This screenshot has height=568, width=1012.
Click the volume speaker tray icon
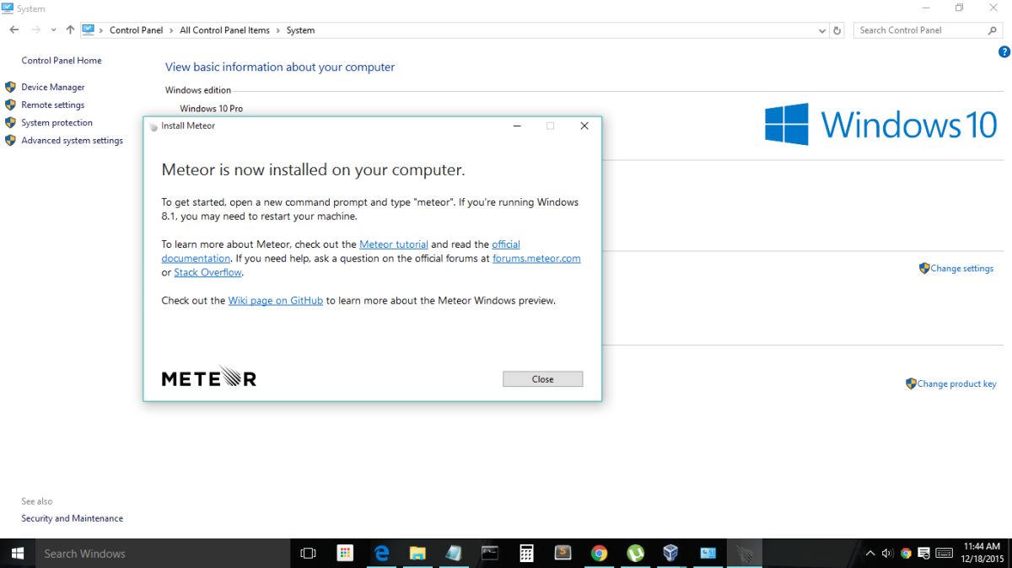pyautogui.click(x=888, y=554)
